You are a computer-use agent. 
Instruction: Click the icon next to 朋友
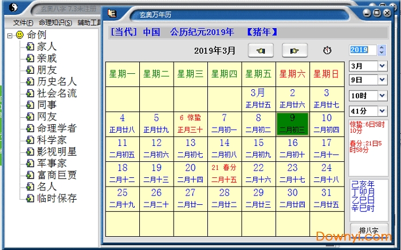pyautogui.click(x=30, y=70)
